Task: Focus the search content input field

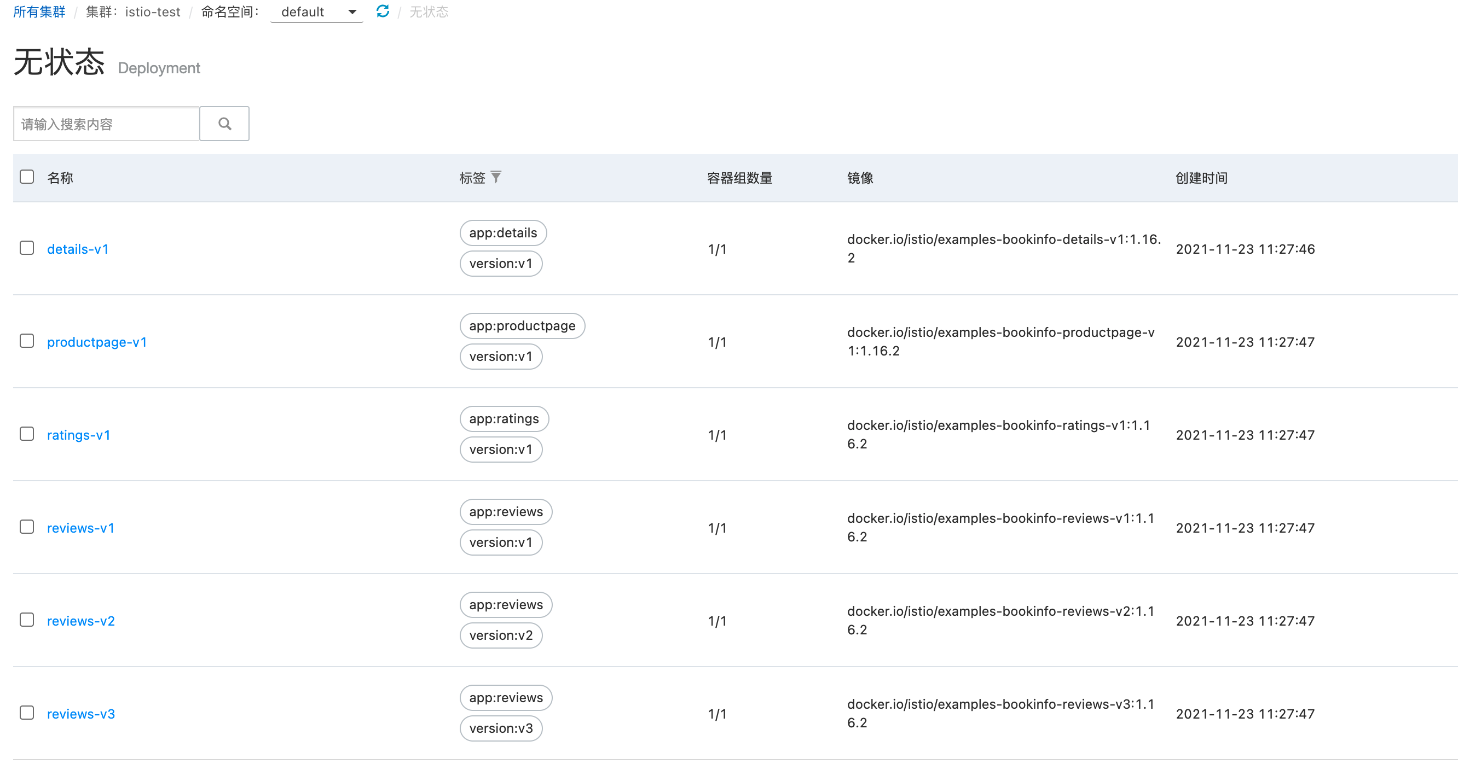Action: 106,124
